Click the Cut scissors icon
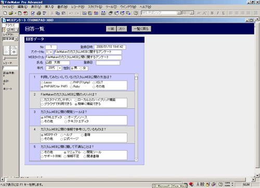The width and height of the screenshot is (260, 188). pos(52,13)
